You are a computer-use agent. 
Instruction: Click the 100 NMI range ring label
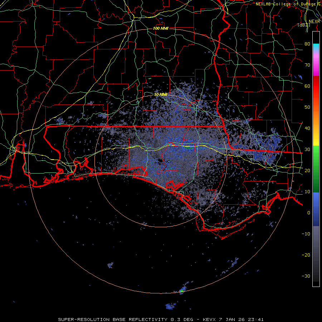pos(161,28)
